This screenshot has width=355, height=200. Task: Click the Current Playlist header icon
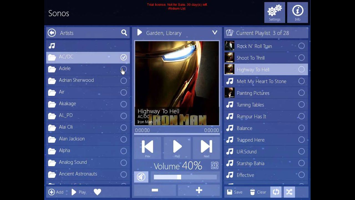coord(230,33)
